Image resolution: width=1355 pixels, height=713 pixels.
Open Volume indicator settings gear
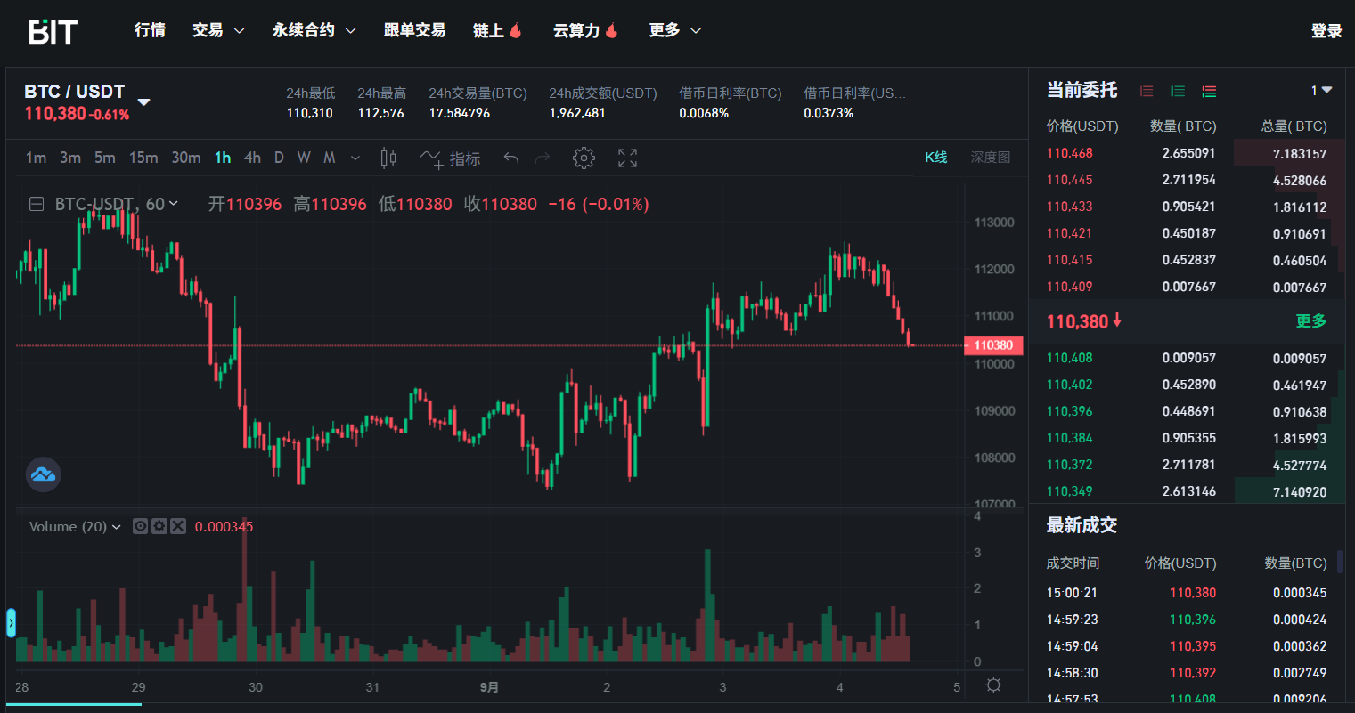[x=159, y=526]
